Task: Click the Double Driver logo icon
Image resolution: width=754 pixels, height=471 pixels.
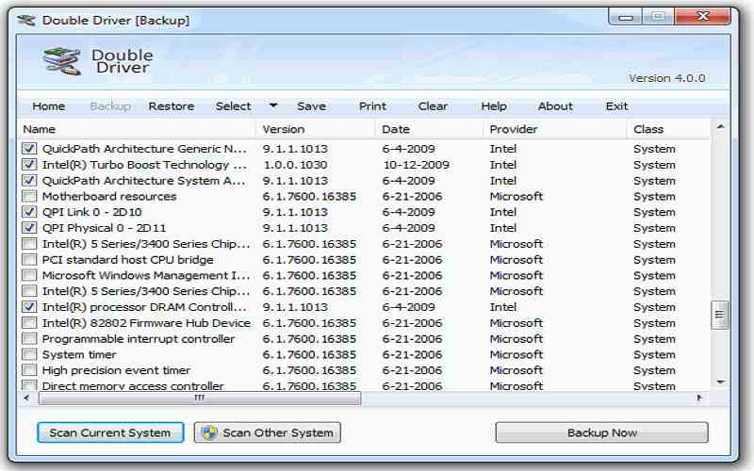Action: point(61,61)
